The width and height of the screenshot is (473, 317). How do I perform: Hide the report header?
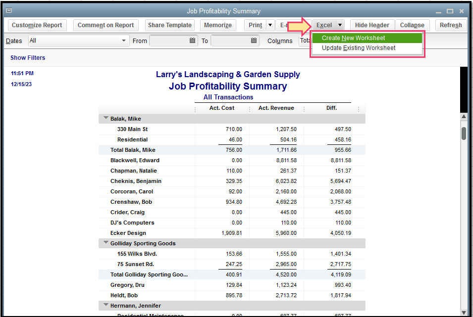click(x=372, y=25)
